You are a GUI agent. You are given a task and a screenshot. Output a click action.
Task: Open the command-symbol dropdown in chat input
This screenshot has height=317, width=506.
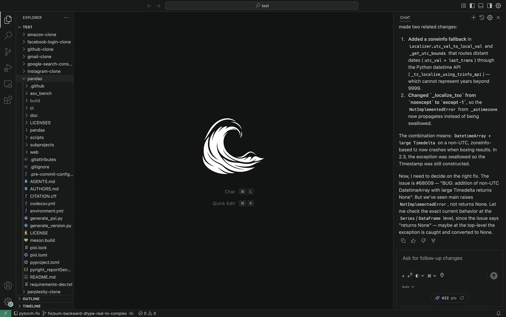(432, 276)
